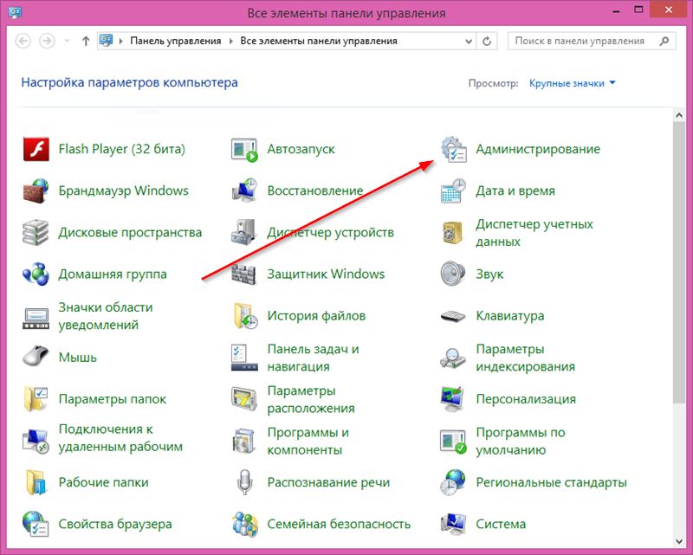This screenshot has width=693, height=555.
Task: Click the Back navigation button
Action: [x=23, y=41]
